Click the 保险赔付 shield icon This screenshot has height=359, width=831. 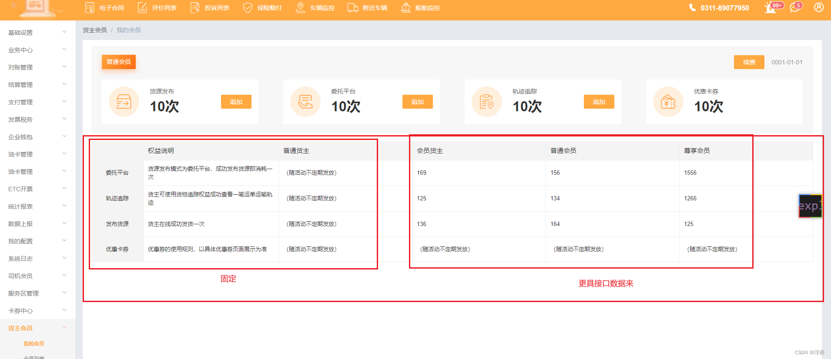pos(248,8)
